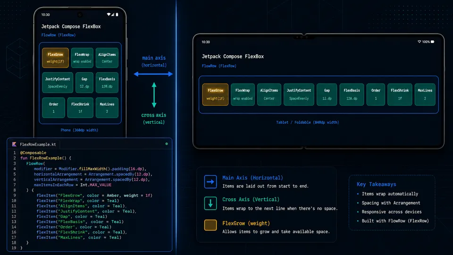Click the phone clock showing 10:30
453x255 pixels.
(45, 15)
